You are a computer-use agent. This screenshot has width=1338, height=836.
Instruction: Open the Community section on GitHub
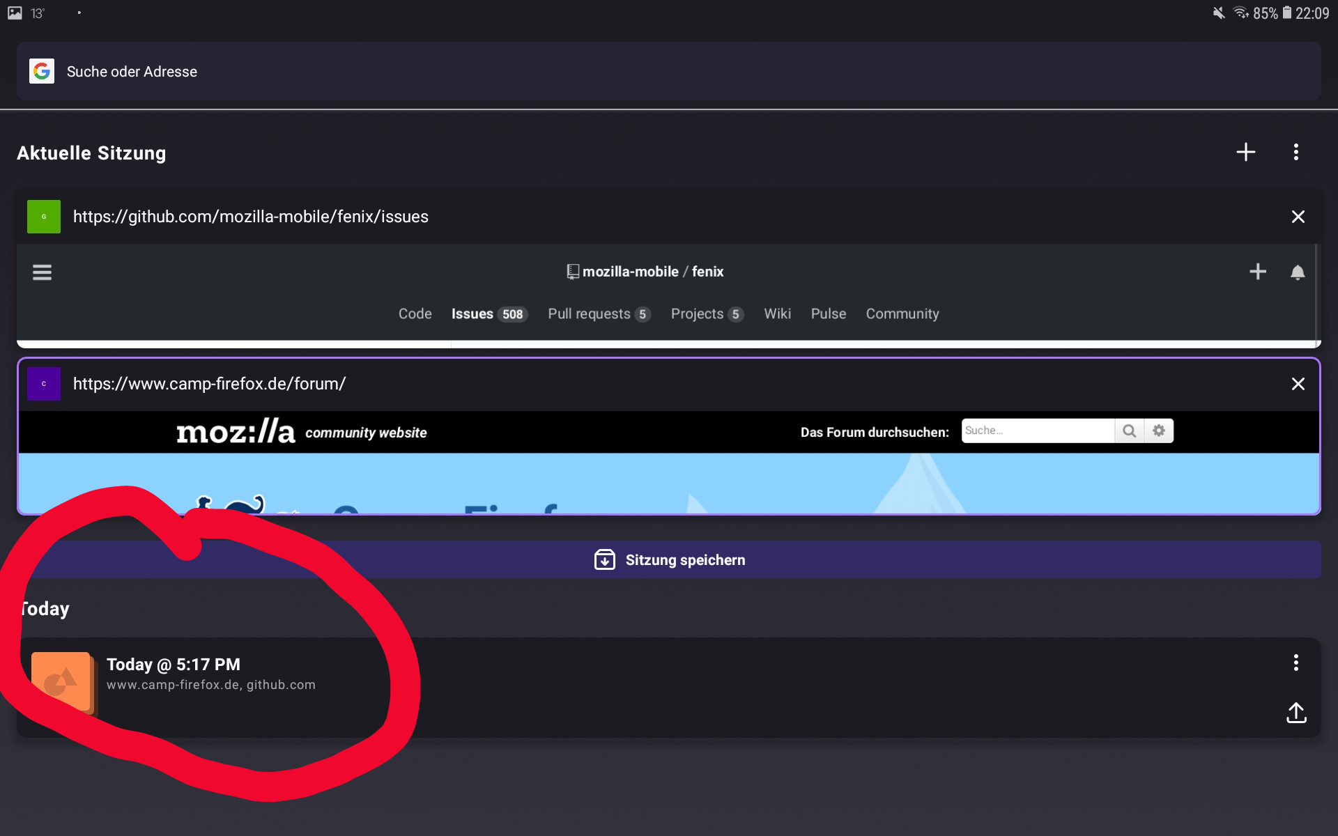[x=902, y=313]
